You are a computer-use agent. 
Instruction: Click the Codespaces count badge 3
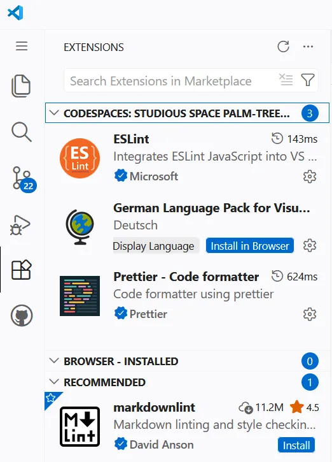(310, 113)
